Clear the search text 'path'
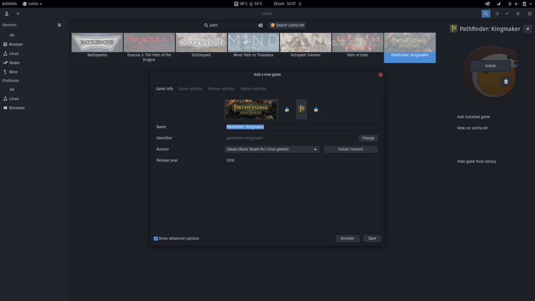 [260, 25]
